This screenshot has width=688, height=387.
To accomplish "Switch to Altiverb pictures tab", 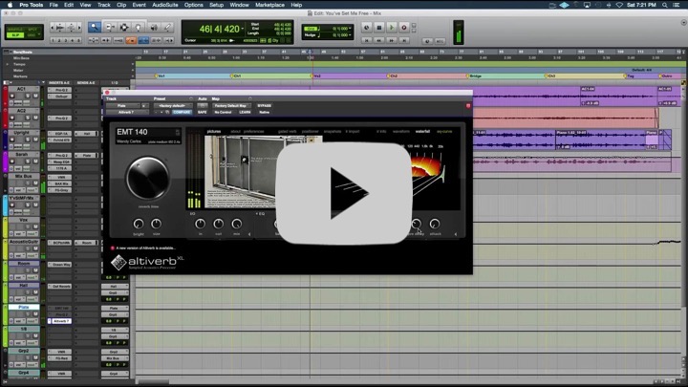I will (214, 131).
